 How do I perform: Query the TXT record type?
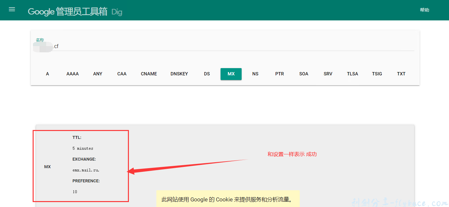[x=401, y=74]
